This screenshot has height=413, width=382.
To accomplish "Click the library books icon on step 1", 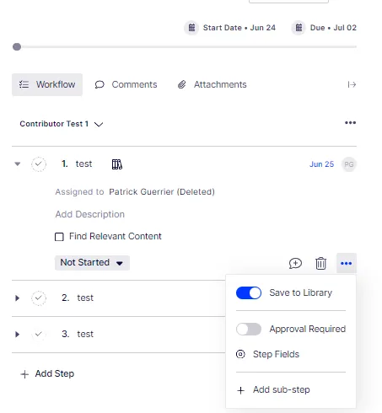I will click(117, 164).
